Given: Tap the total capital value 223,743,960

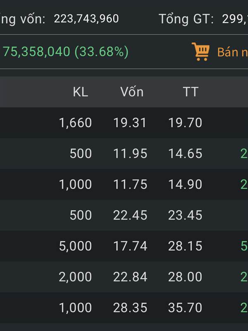Looking at the screenshot, I should click(86, 19).
